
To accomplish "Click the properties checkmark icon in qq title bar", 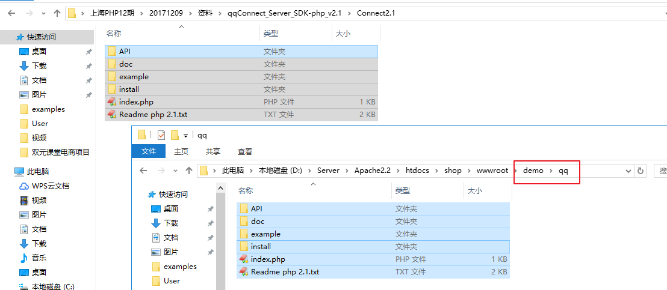I will pyautogui.click(x=161, y=135).
